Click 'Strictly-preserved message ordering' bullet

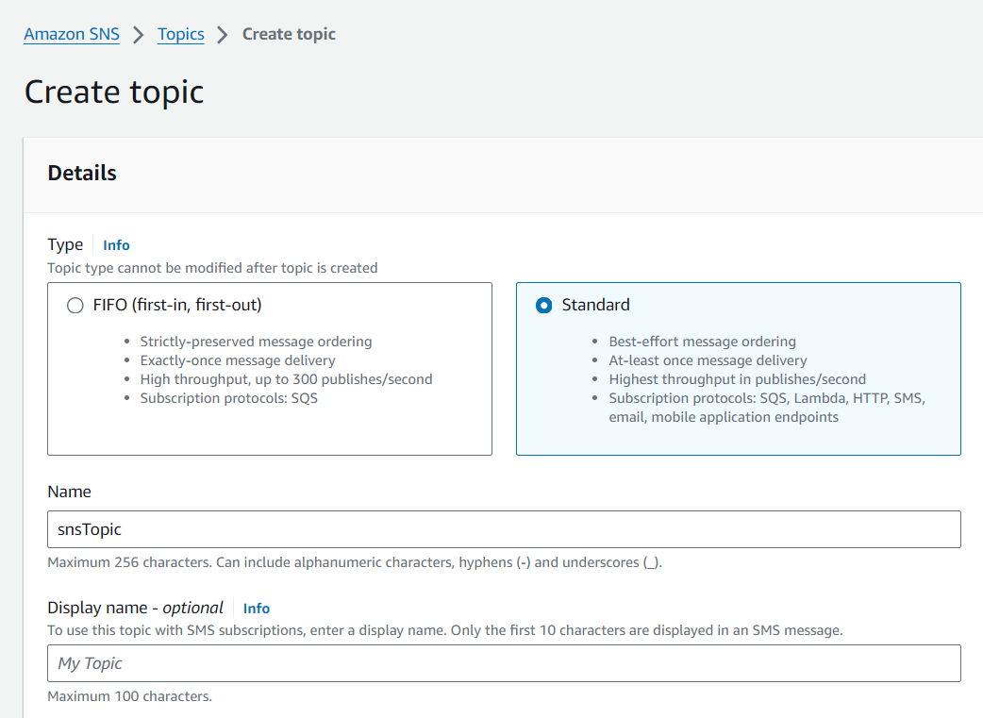pos(256,342)
